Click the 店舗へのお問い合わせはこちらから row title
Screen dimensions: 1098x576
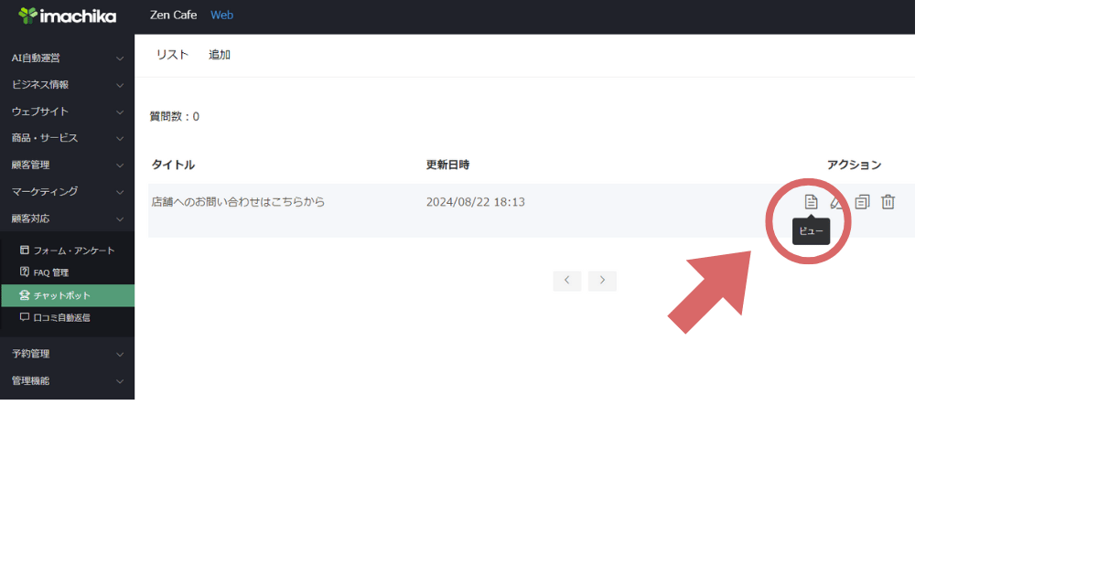(238, 202)
